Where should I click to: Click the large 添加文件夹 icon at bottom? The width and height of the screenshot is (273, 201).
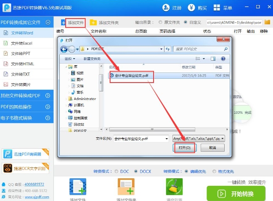point(126,187)
